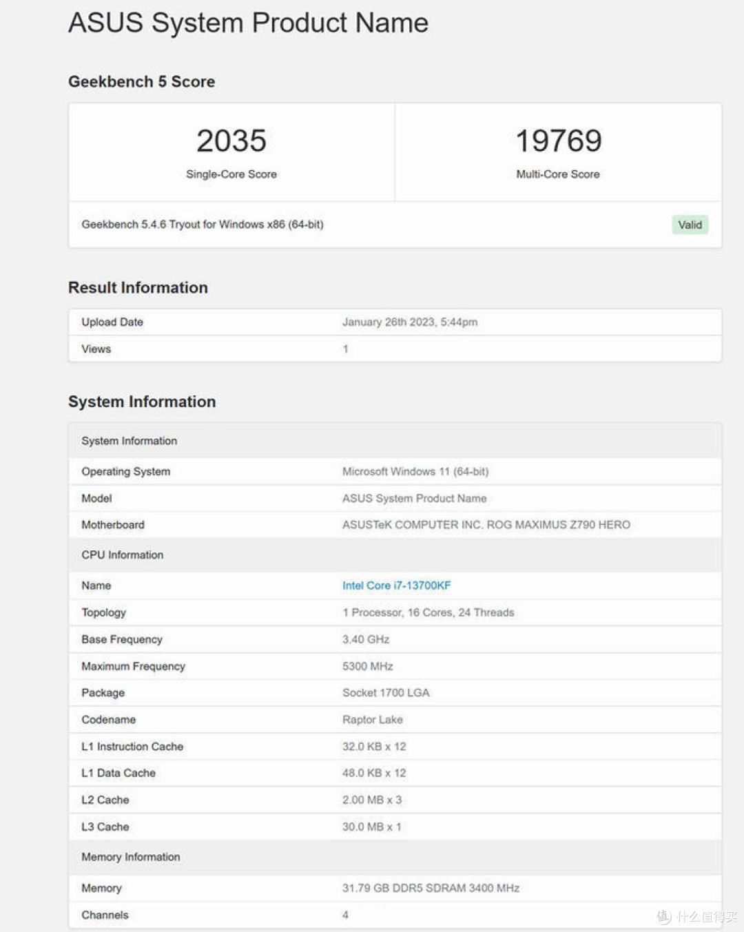Select the 5300 MHz maximum frequency value
The width and height of the screenshot is (744, 932).
coord(368,666)
